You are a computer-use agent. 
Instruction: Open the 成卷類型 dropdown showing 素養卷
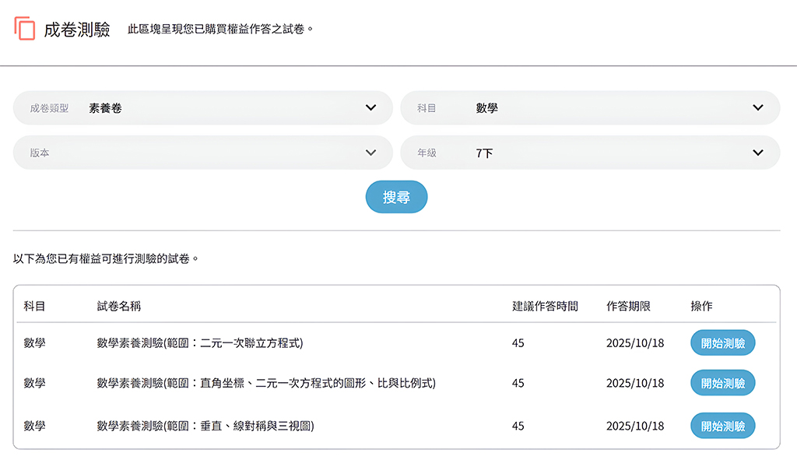203,108
